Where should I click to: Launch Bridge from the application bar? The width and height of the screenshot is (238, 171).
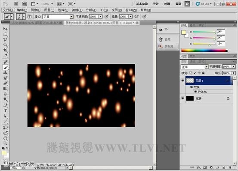click(x=16, y=4)
